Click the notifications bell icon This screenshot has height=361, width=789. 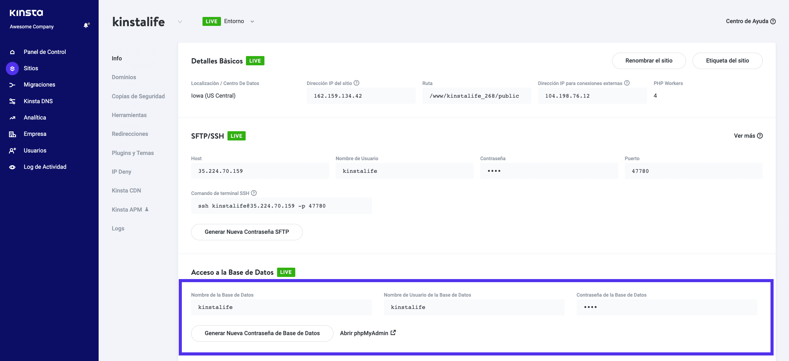pos(86,26)
